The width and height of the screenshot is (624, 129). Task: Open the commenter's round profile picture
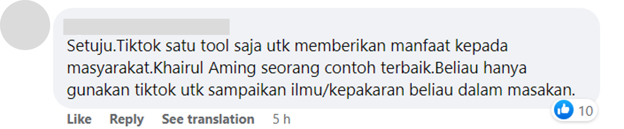tap(25, 25)
